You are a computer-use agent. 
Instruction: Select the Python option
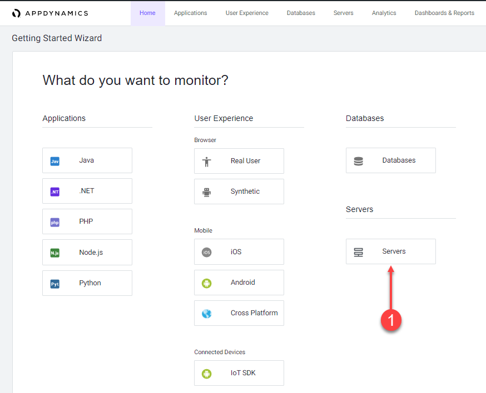[87, 283]
